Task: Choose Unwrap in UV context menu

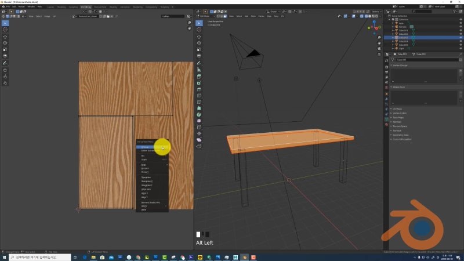Action: point(152,147)
